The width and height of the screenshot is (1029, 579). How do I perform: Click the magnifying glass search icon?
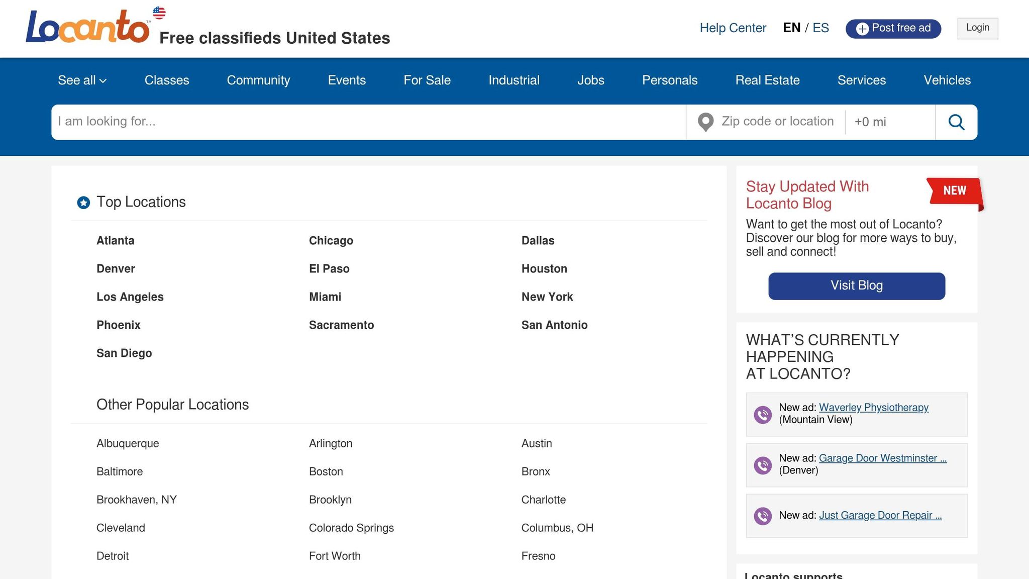(956, 122)
